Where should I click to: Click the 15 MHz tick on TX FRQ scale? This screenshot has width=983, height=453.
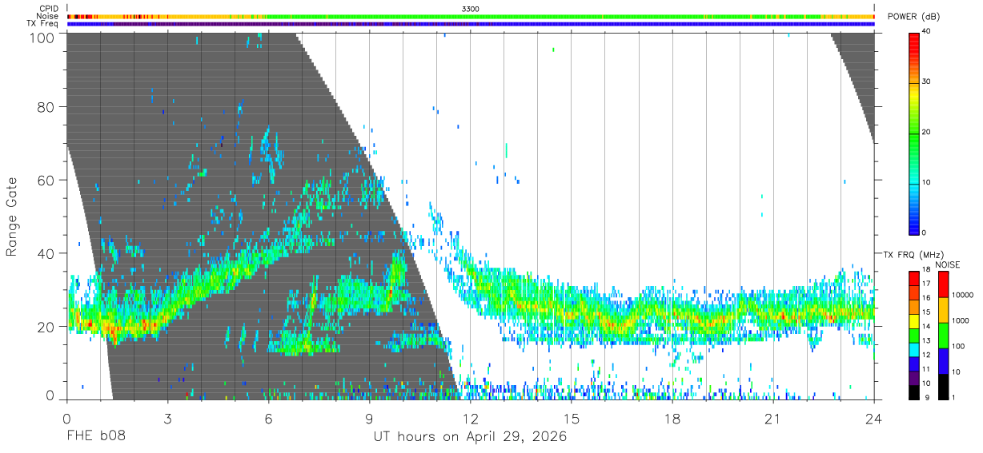coord(927,312)
